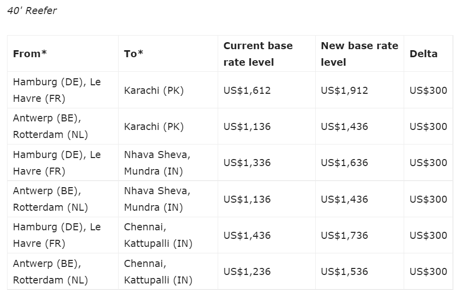Click the US$300 delta in the last row
The width and height of the screenshot is (463, 290).
click(428, 271)
